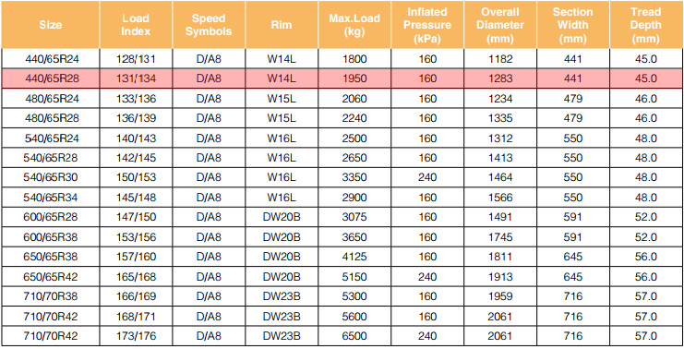Click the 440/65R24 size cell
The width and height of the screenshot is (684, 349).
(x=50, y=59)
